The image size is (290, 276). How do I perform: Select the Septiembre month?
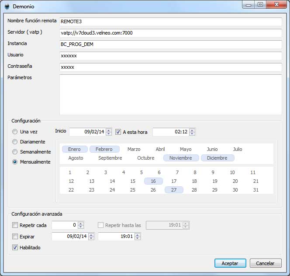coord(110,158)
